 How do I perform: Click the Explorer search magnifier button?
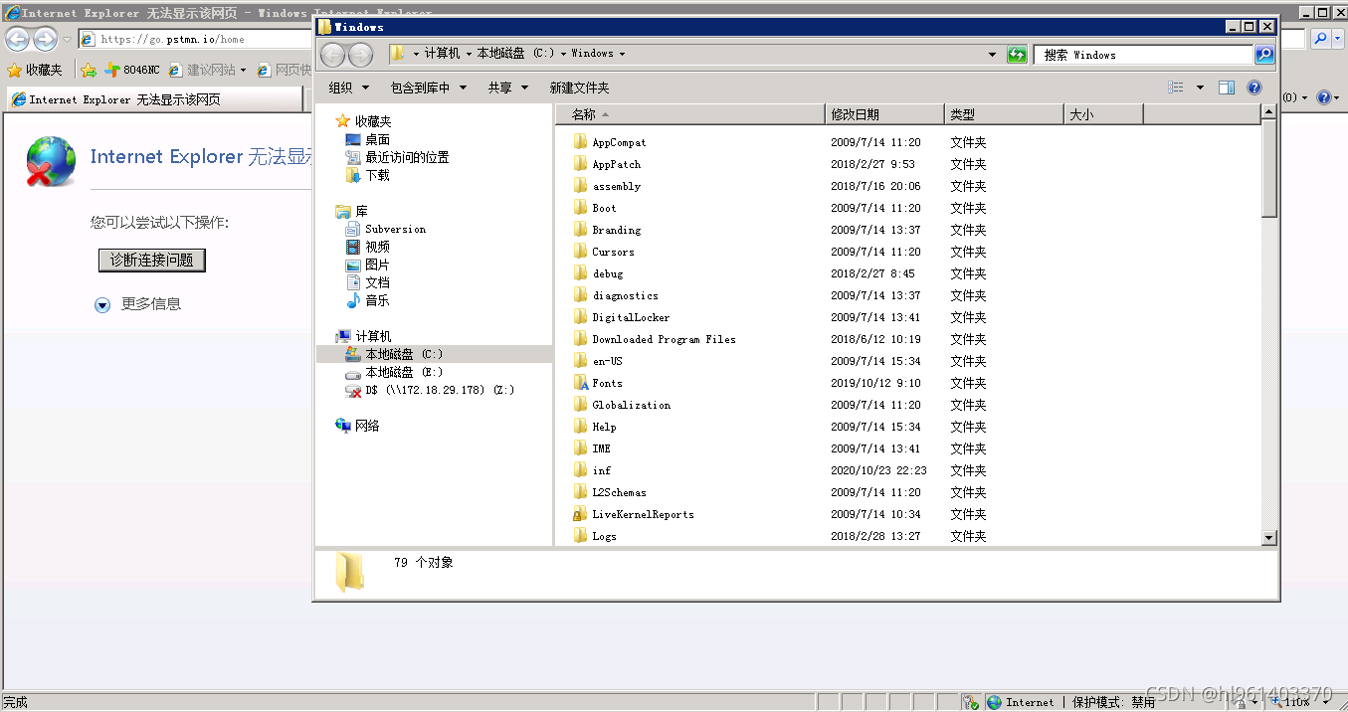click(1264, 55)
